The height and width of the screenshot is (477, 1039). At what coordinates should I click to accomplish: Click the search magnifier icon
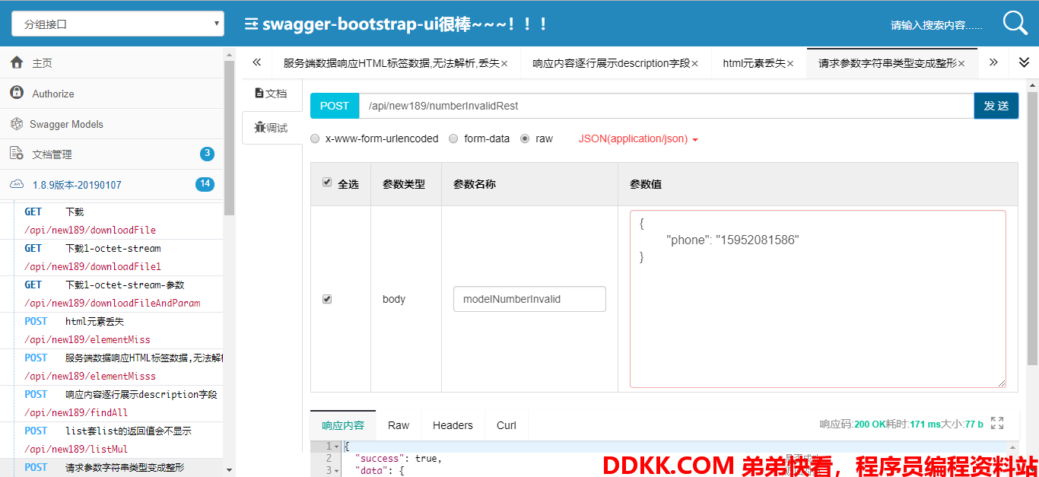(1015, 23)
